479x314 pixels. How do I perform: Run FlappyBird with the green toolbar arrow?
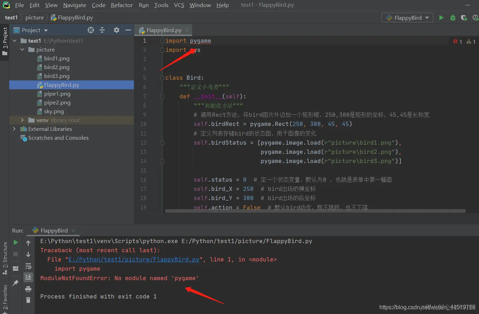click(x=441, y=18)
